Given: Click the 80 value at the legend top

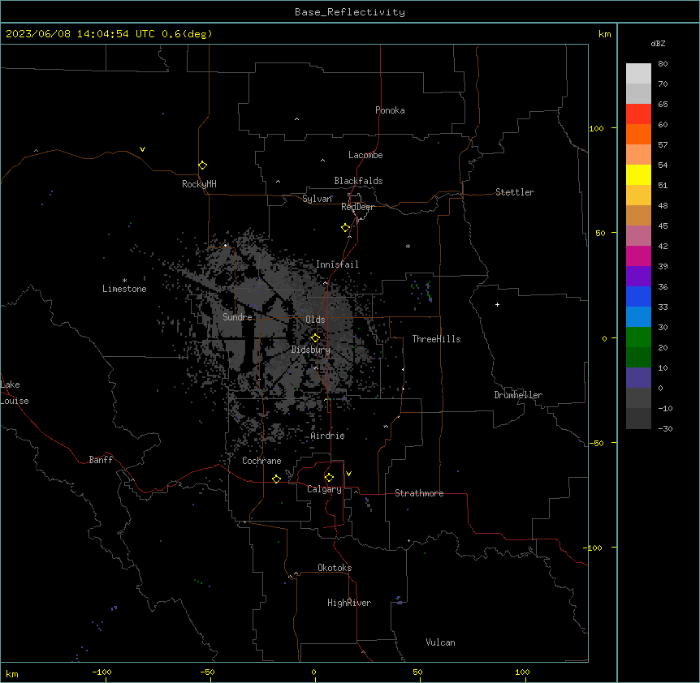Looking at the screenshot, I should [x=663, y=64].
